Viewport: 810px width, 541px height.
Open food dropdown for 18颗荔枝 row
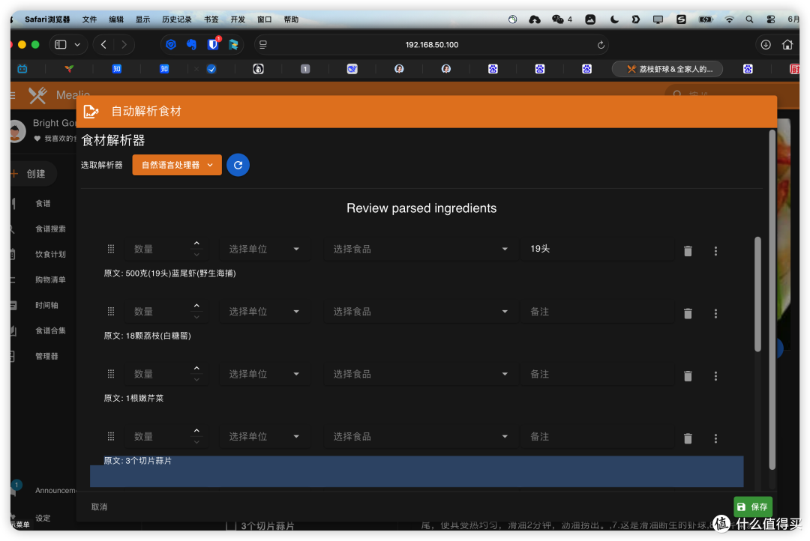point(421,311)
